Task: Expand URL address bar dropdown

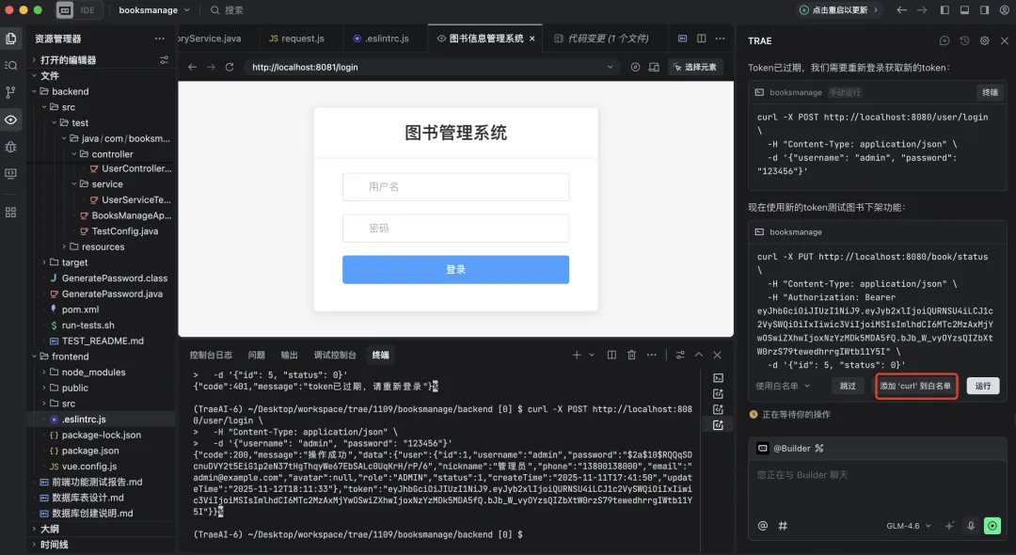Action: [x=610, y=67]
